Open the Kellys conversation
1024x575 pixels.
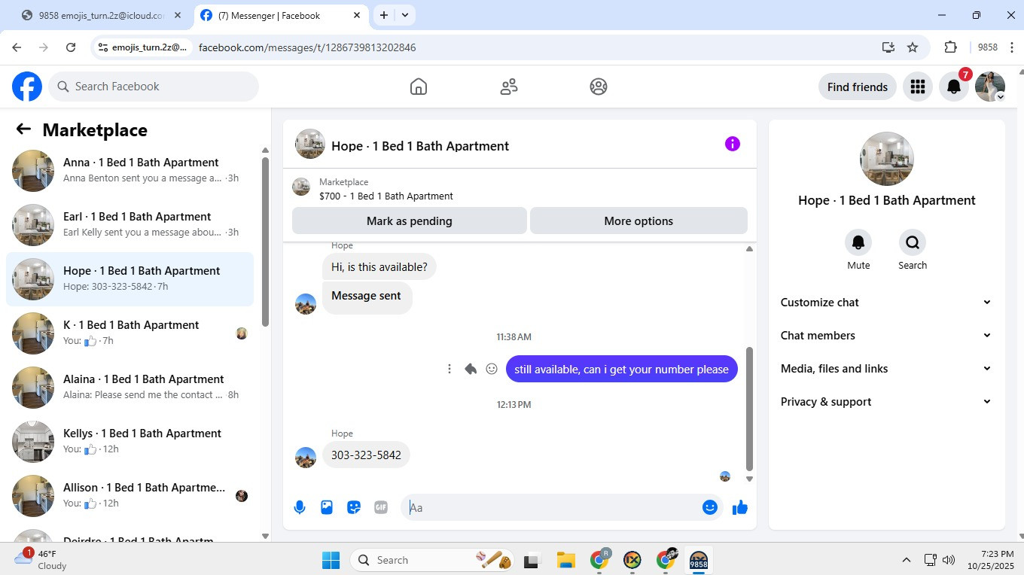130,442
